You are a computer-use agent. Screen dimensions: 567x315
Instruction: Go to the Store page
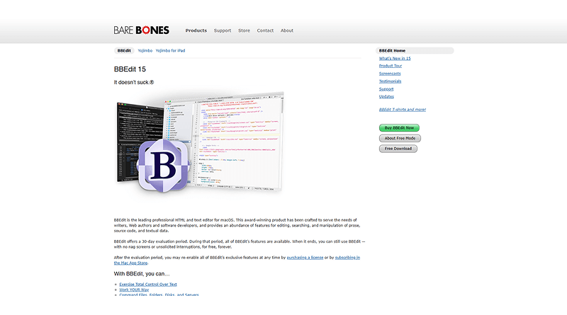click(244, 30)
